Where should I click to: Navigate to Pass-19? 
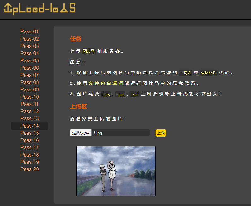30,162
